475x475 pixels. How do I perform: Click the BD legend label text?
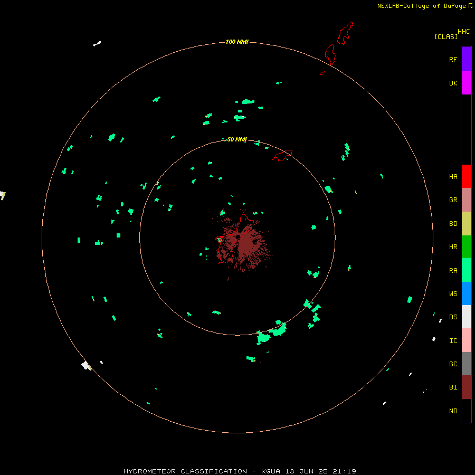(453, 224)
